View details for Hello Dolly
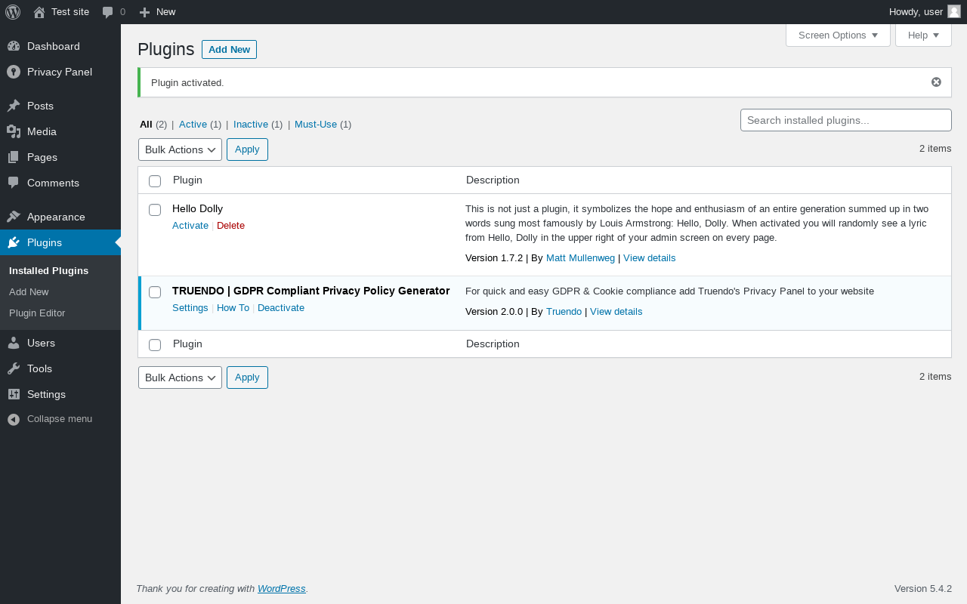Screen dimensions: 967x604 [x=649, y=257]
